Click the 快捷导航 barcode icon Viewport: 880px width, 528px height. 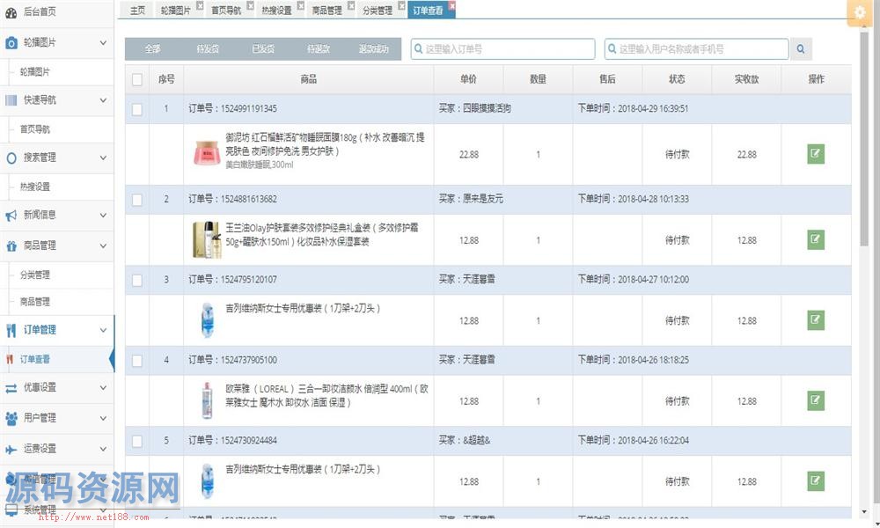(x=11, y=100)
